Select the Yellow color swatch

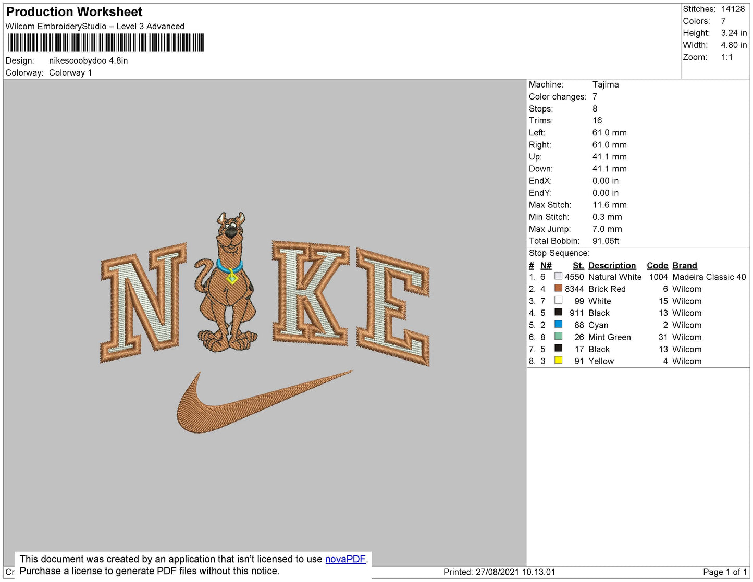[x=558, y=360]
